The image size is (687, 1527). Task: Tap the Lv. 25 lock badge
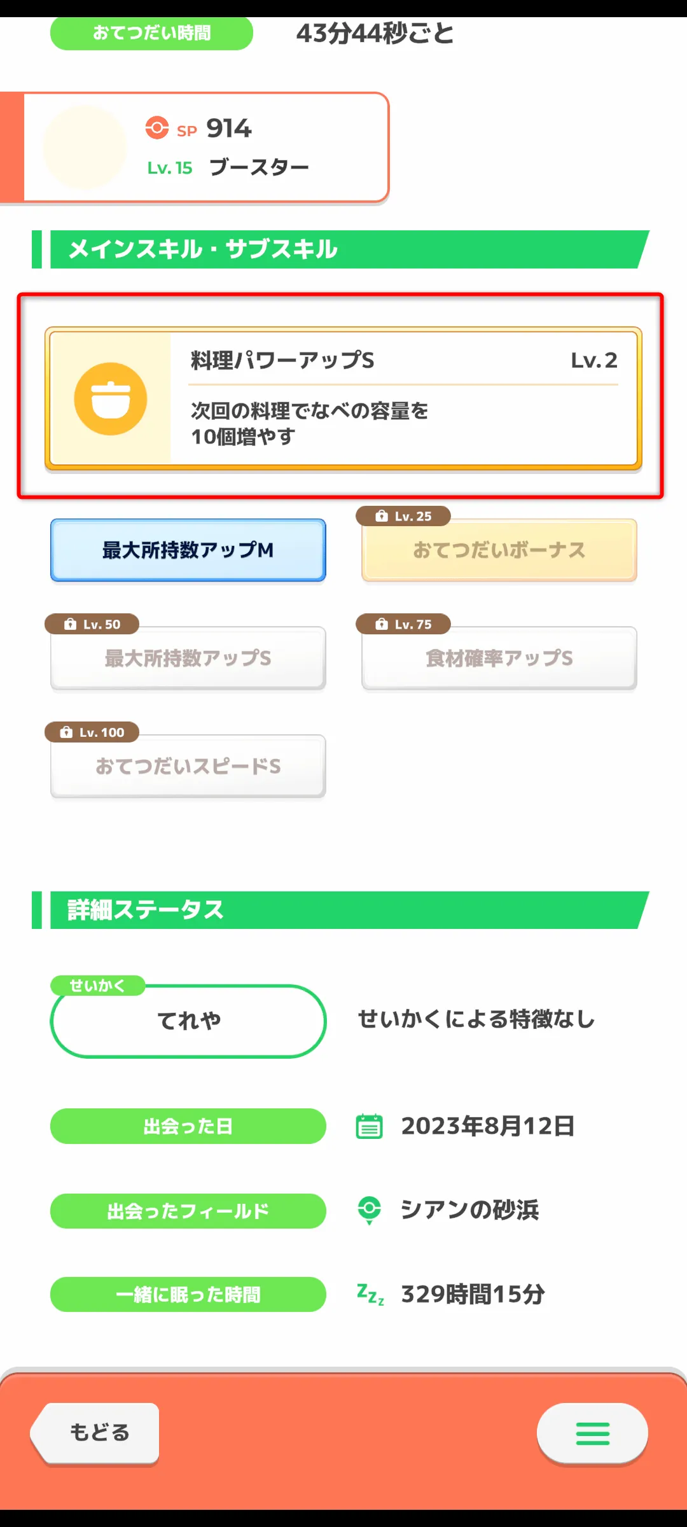coord(403,516)
